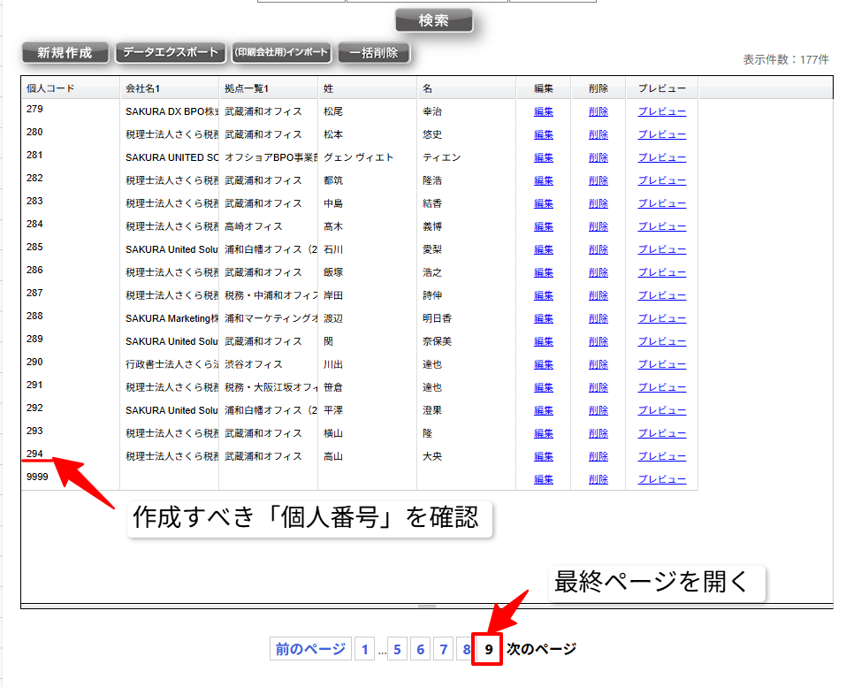Delete the 9999 row entry
The width and height of the screenshot is (846, 687).
point(598,479)
